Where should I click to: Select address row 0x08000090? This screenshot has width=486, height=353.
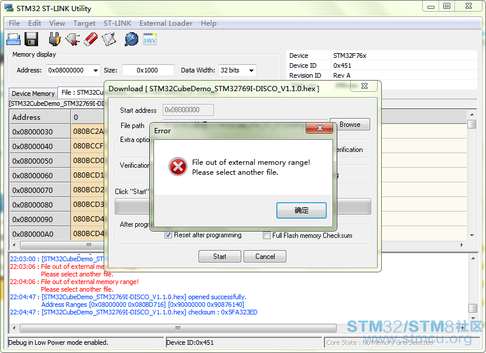(x=40, y=219)
